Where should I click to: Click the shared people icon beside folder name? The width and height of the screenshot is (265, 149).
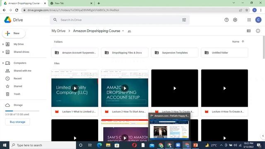[x=129, y=31]
